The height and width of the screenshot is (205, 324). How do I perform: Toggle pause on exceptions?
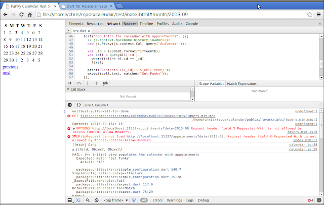point(70,105)
